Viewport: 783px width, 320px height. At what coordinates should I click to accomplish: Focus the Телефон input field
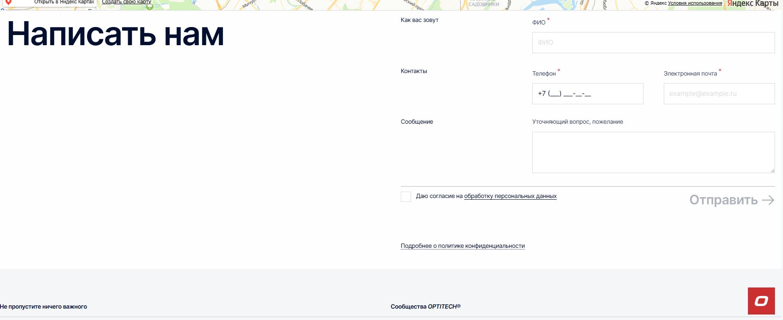click(x=588, y=94)
